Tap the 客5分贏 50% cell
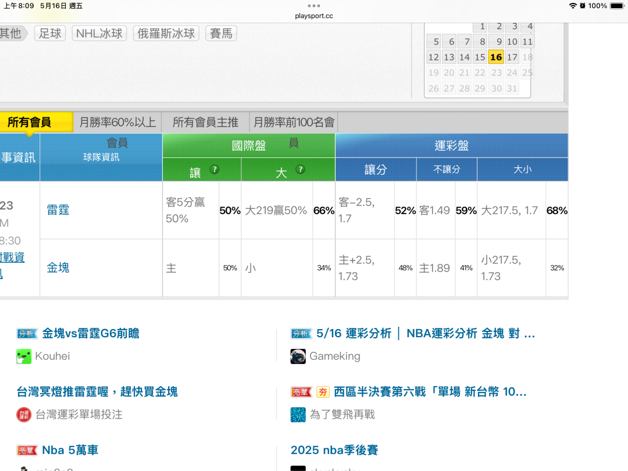 [191, 210]
